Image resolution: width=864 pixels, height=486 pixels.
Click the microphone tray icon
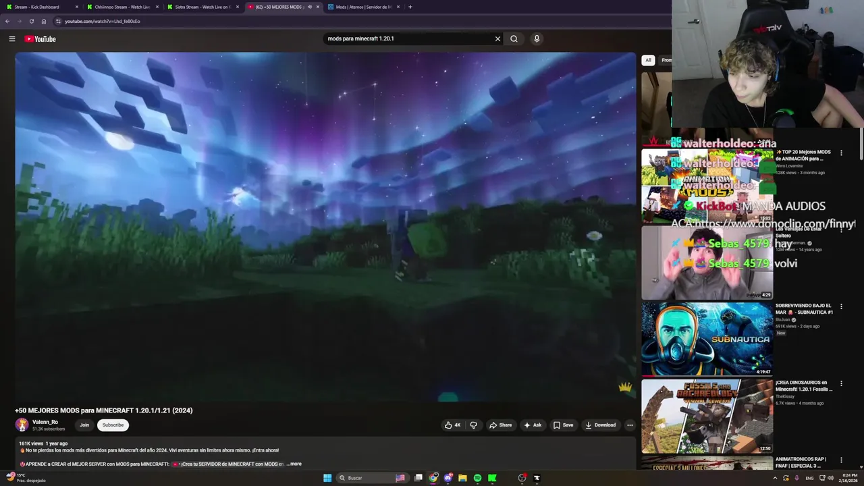coord(797,478)
